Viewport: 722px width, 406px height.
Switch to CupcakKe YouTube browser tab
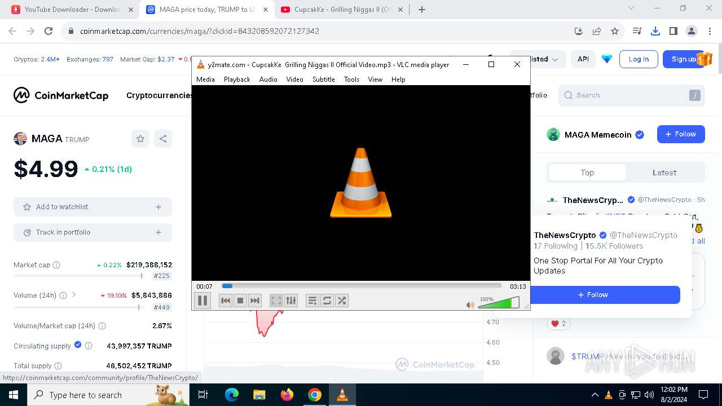coord(342,10)
